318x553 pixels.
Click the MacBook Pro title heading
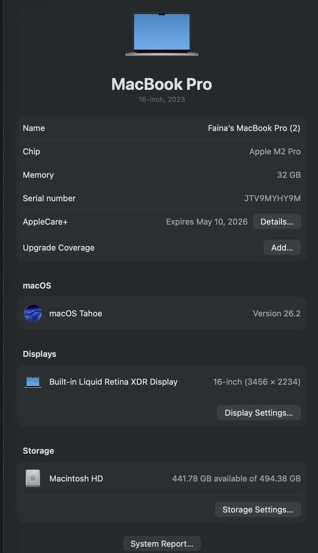pyautogui.click(x=162, y=84)
